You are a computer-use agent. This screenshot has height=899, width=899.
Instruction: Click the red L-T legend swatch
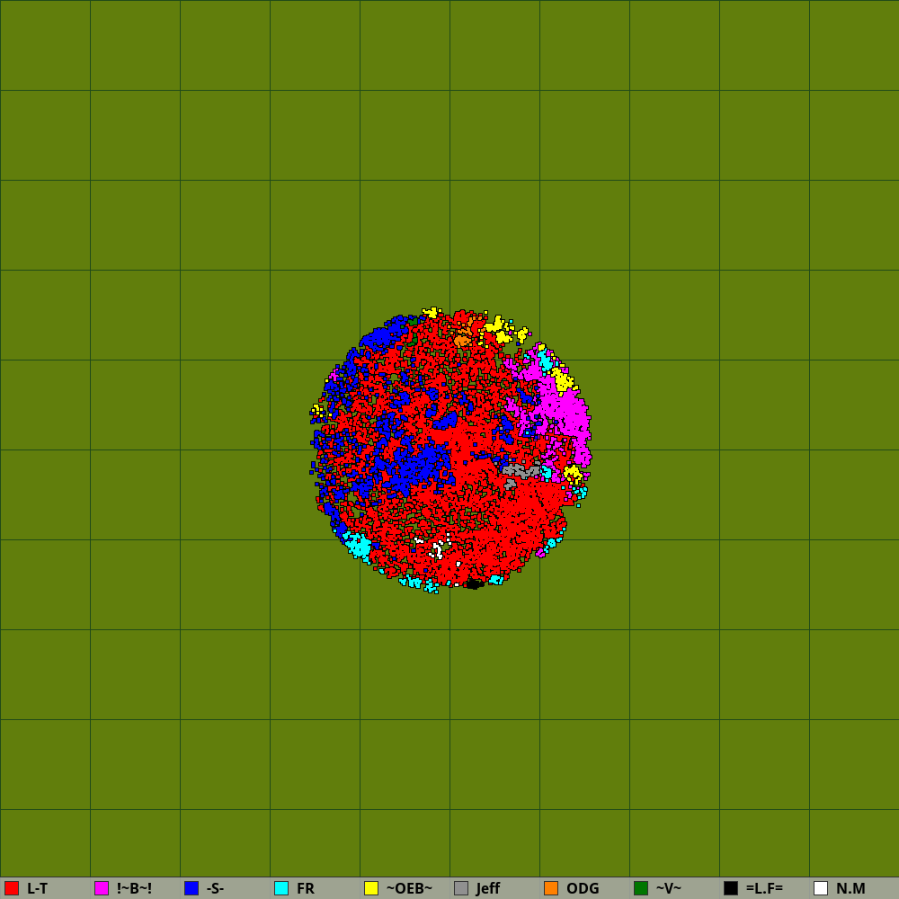click(12, 888)
